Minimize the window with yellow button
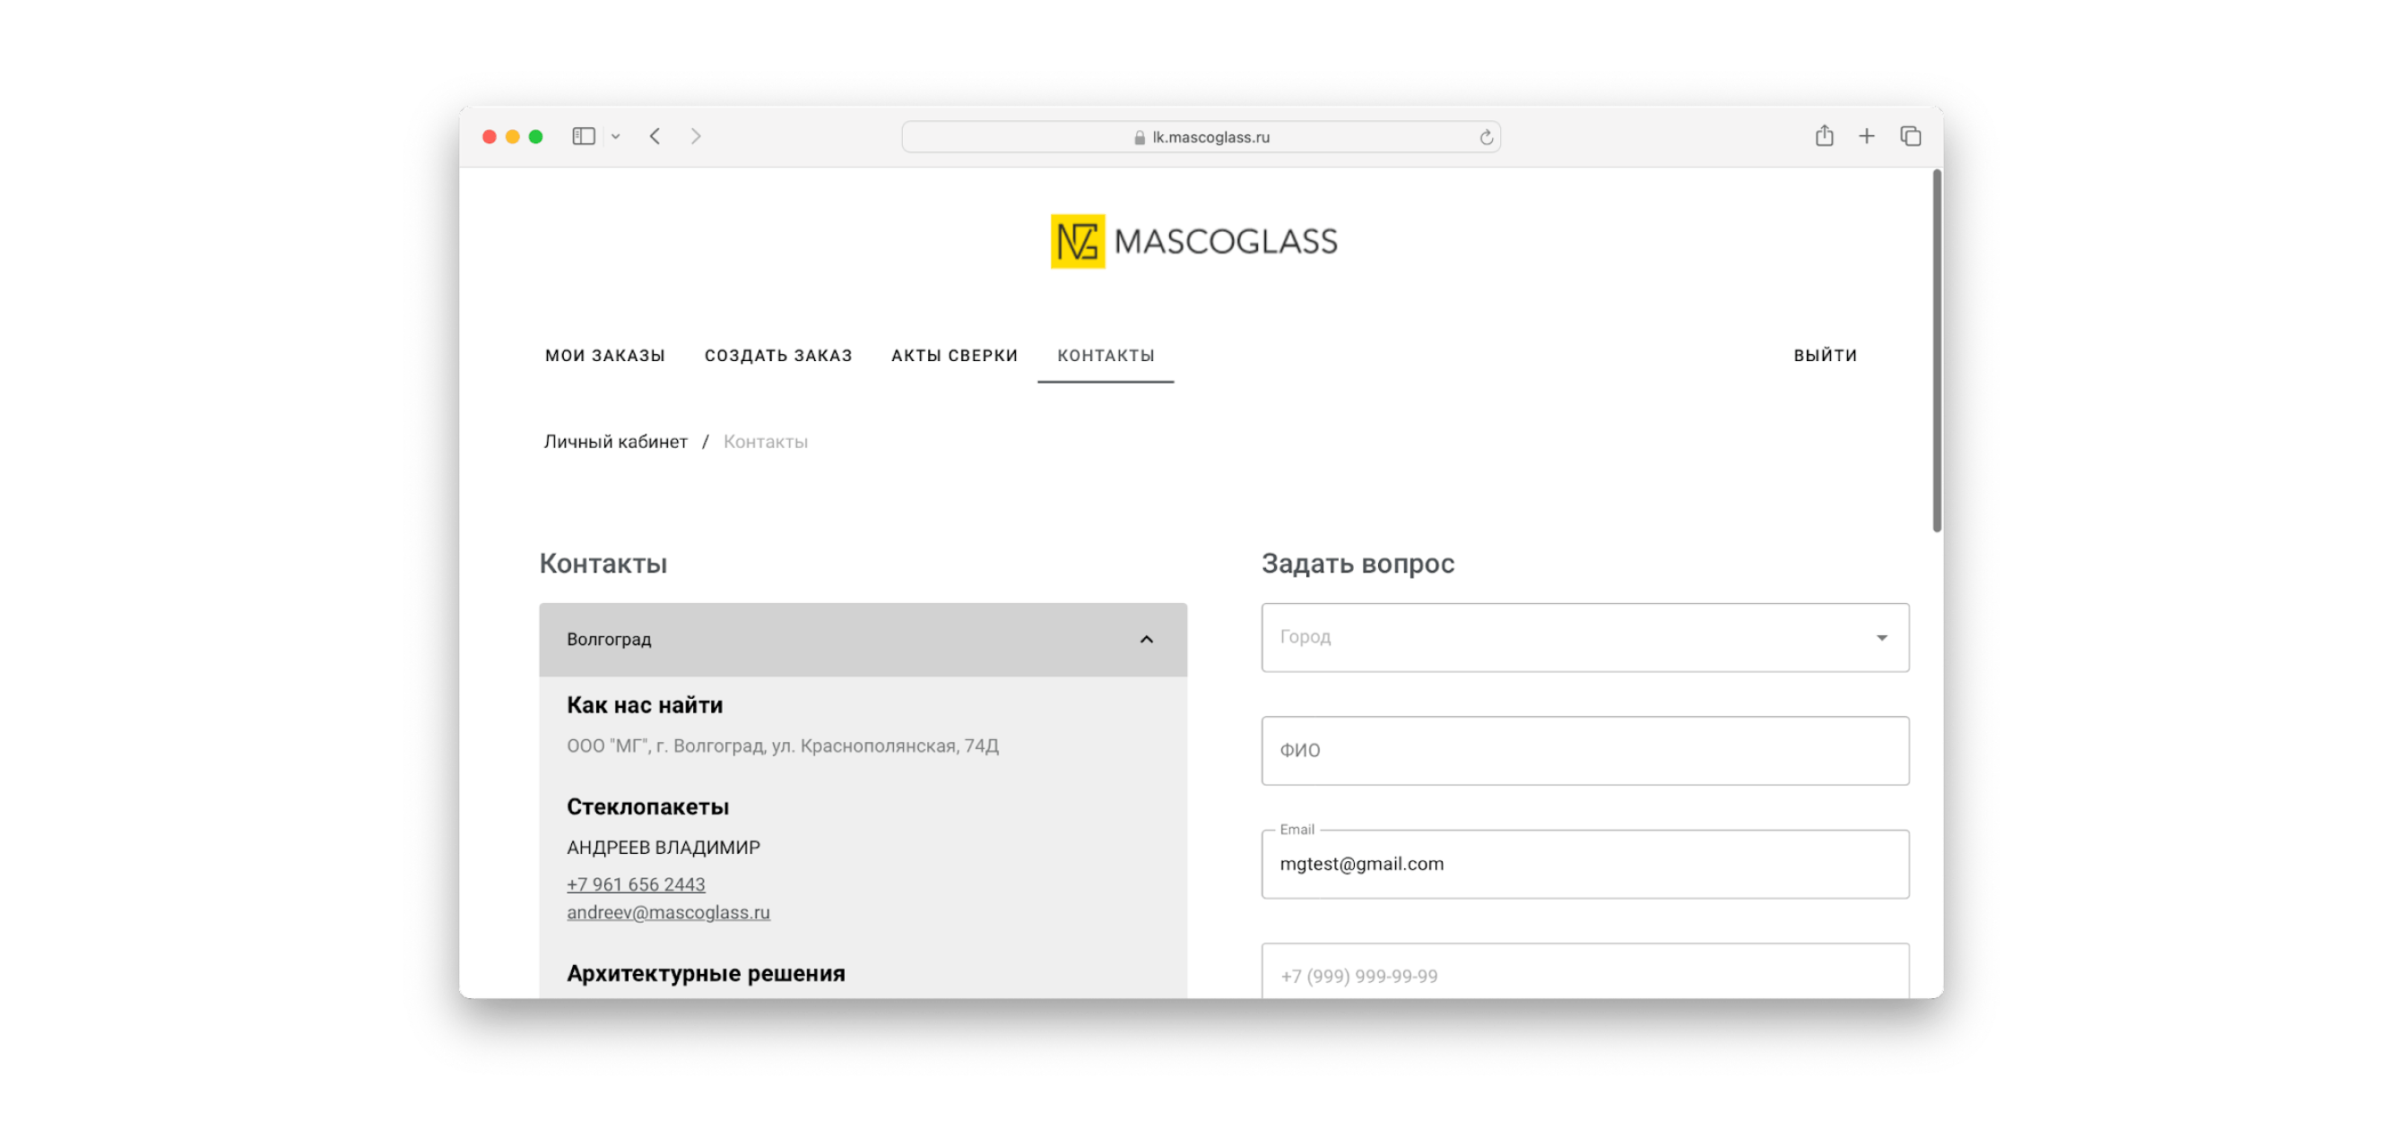Viewport: 2403px width, 1129px height. tap(512, 137)
